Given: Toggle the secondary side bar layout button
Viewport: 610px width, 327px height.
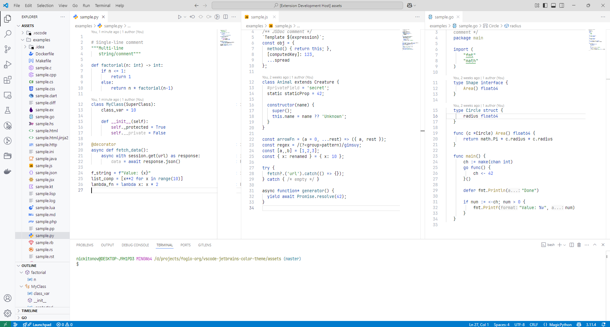Looking at the screenshot, I should 562,5.
